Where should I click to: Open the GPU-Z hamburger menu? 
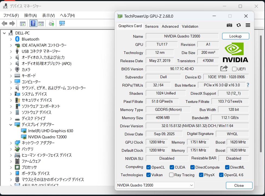pyautogui.click(x=248, y=25)
